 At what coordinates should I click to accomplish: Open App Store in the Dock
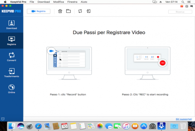pos(144,126)
